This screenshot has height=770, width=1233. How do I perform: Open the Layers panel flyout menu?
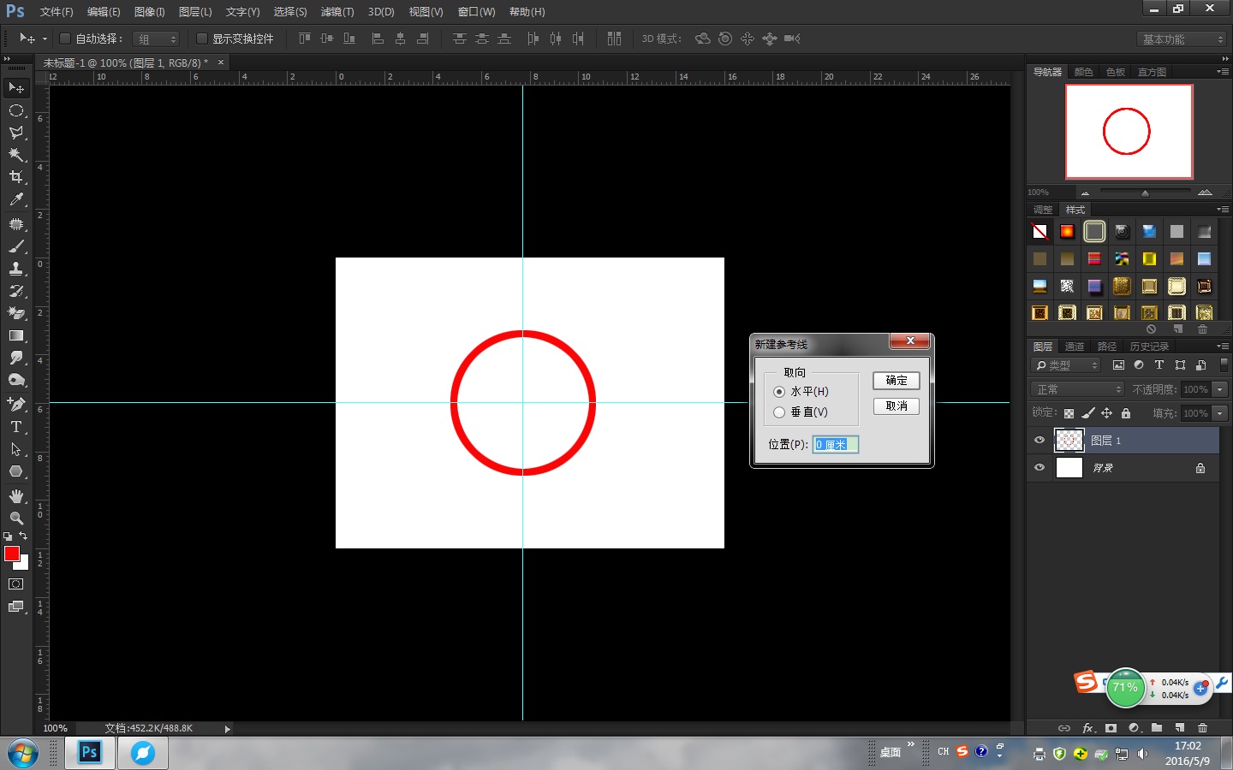click(1223, 346)
